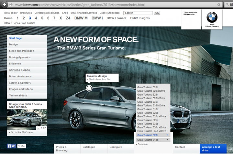Viewport: 233px width, 154px height.
Task: Open BMW Owners navigation item
Action: pyautogui.click(x=116, y=18)
